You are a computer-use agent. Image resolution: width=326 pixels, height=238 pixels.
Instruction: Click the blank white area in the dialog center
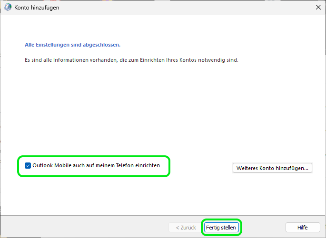point(163,114)
